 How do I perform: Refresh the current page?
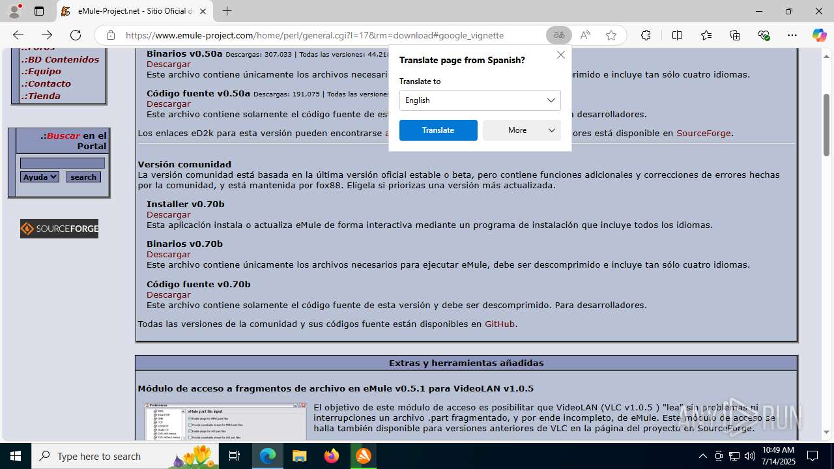[76, 35]
